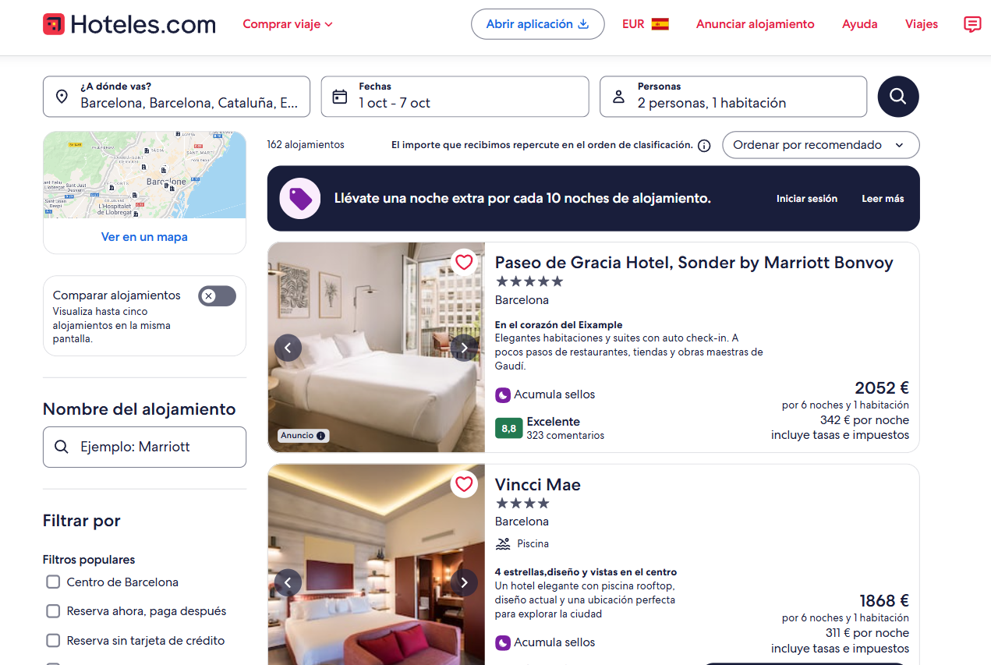Check the Centro de Barcelona filter
991x665 pixels.
click(53, 582)
